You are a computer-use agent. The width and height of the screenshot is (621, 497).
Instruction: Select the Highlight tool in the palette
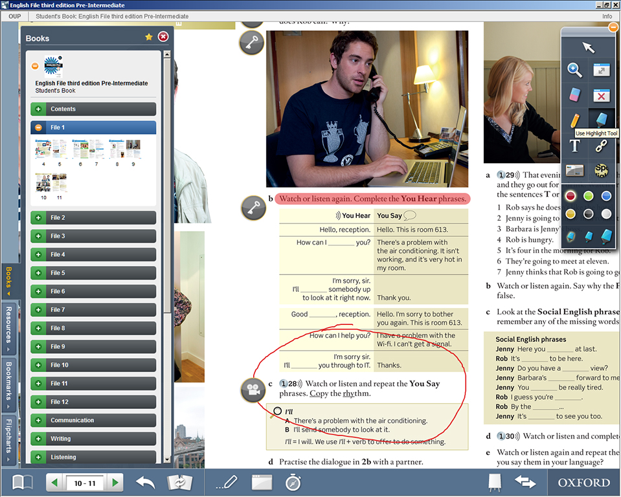click(602, 120)
